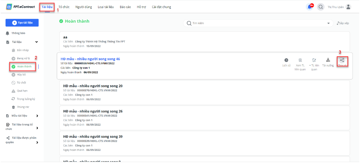The width and height of the screenshot is (360, 163).
Task: Open the search box dropdown arrow
Action: click(x=328, y=24)
